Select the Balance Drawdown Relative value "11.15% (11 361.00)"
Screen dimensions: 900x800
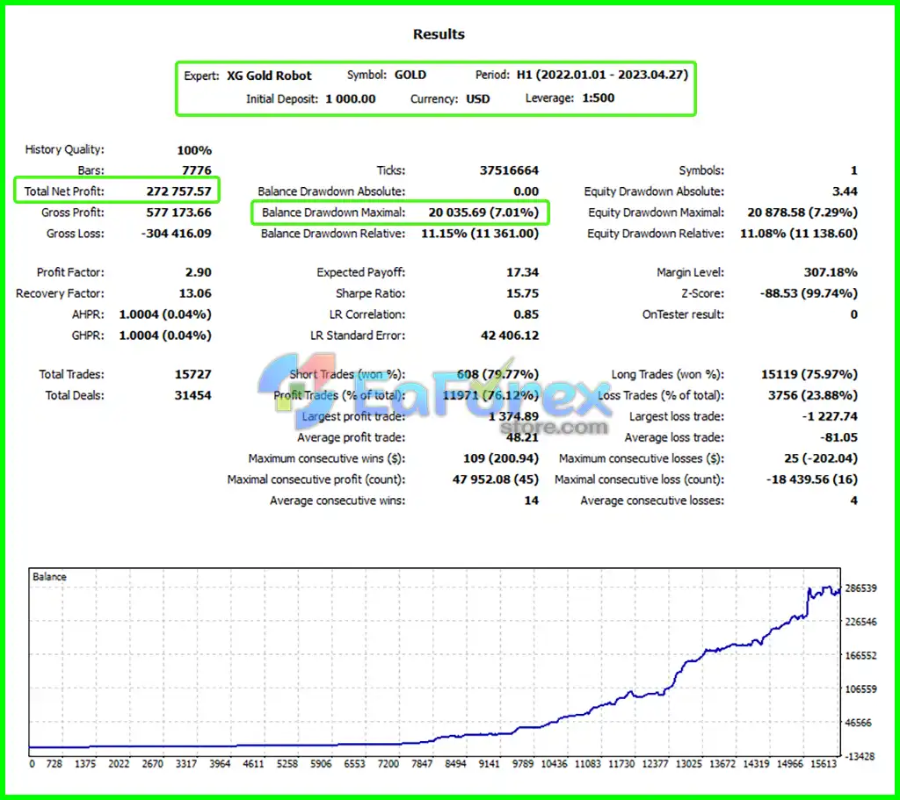(480, 234)
